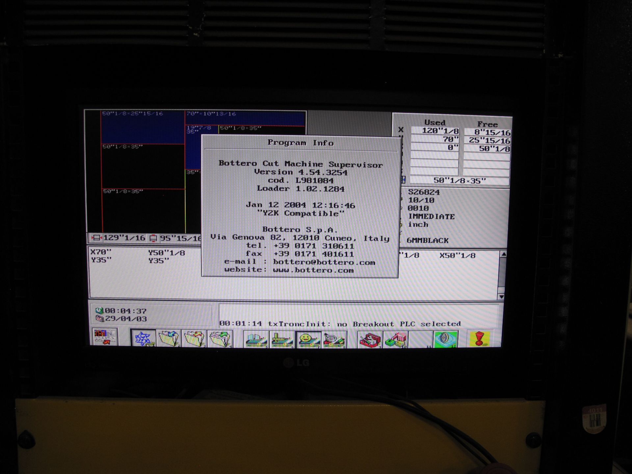Image resolution: width=632 pixels, height=474 pixels.
Task: Click the sheet width icon beside 129"1/16
Action: [x=97, y=238]
